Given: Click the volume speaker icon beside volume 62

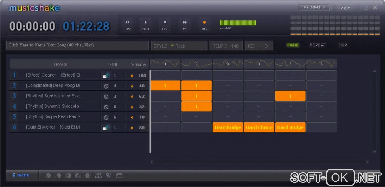Looking at the screenshot, I should (x=132, y=97).
